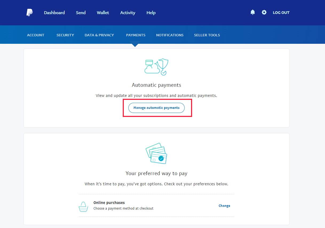
Task: Switch to the Seller Tools tab
Action: 207,35
